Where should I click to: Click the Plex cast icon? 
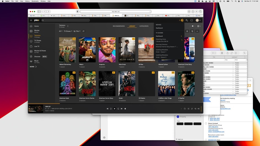pyautogui.click(x=192, y=20)
